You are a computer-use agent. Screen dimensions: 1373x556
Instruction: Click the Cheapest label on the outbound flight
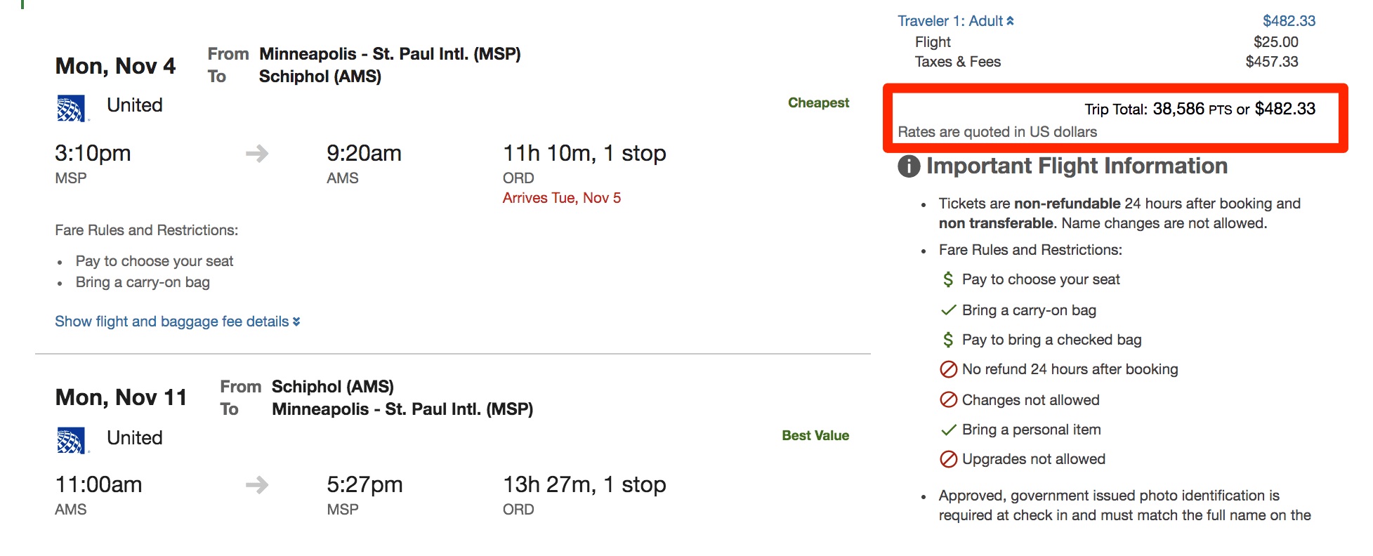click(818, 102)
